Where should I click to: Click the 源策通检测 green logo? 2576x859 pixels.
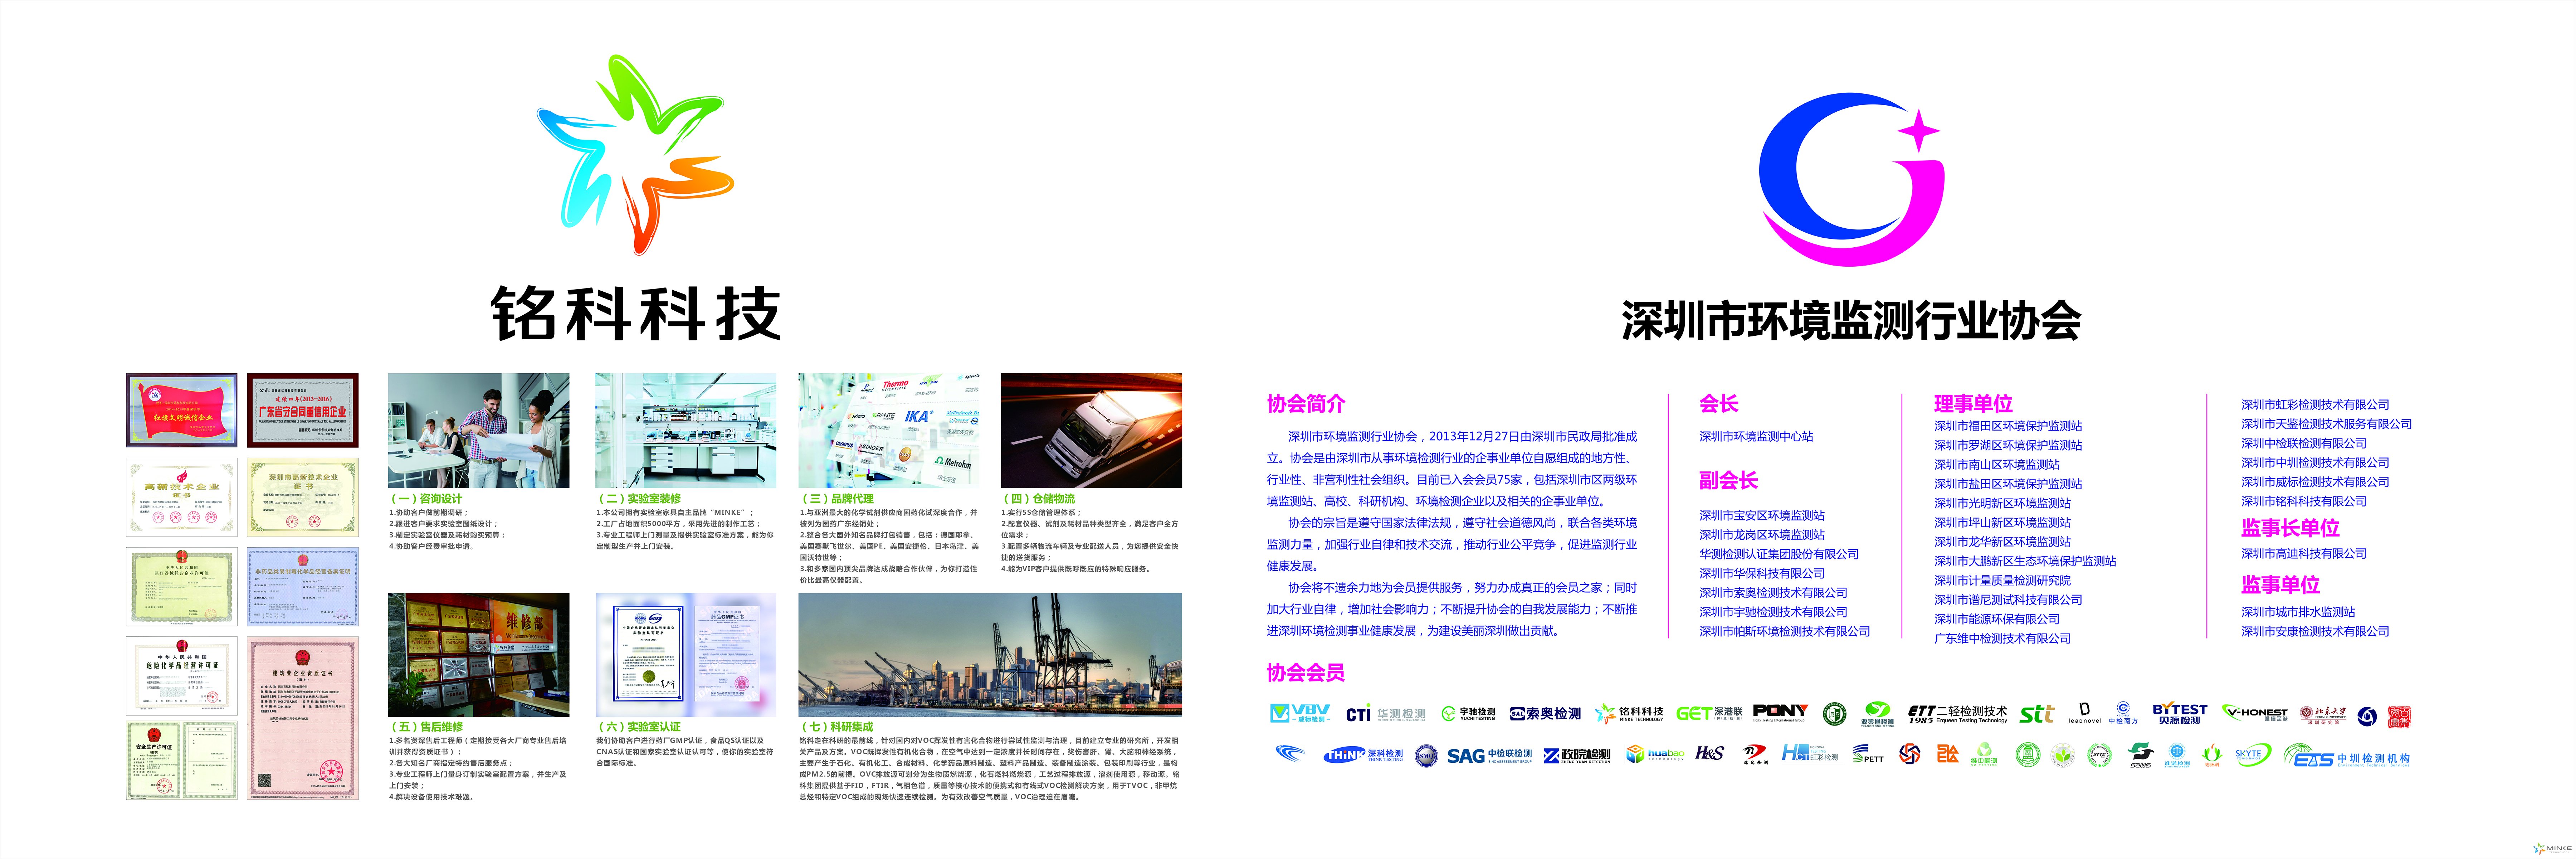click(x=1878, y=714)
